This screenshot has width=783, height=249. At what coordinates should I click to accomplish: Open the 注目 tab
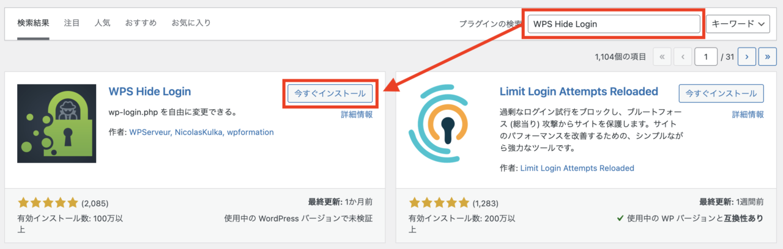(72, 23)
